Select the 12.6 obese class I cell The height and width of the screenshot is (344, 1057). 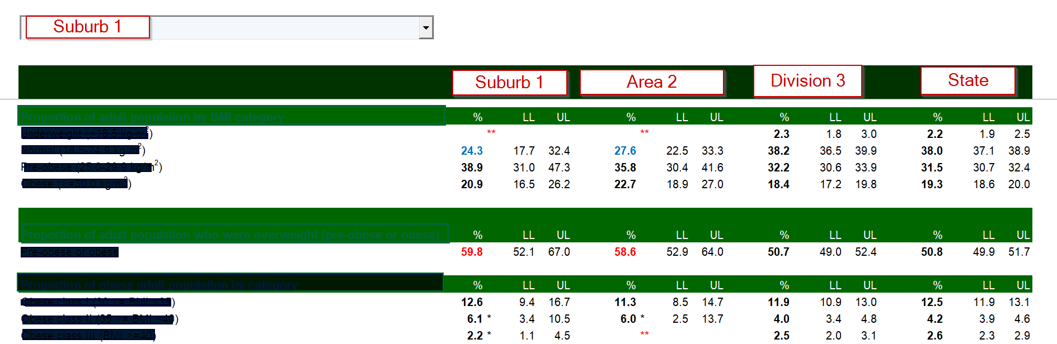[x=472, y=302]
